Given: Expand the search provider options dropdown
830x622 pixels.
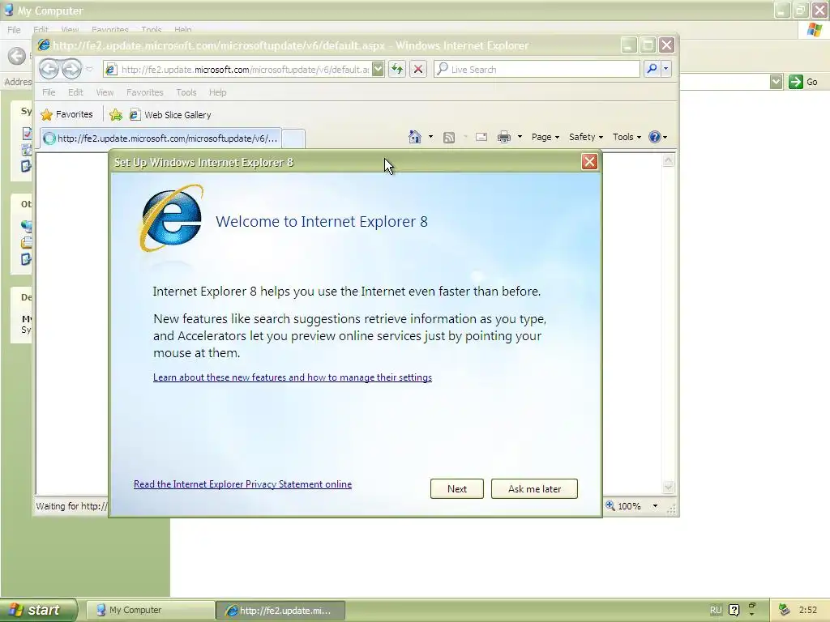Looking at the screenshot, I should tap(665, 70).
